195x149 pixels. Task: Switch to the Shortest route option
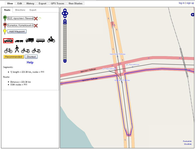pos(31,57)
